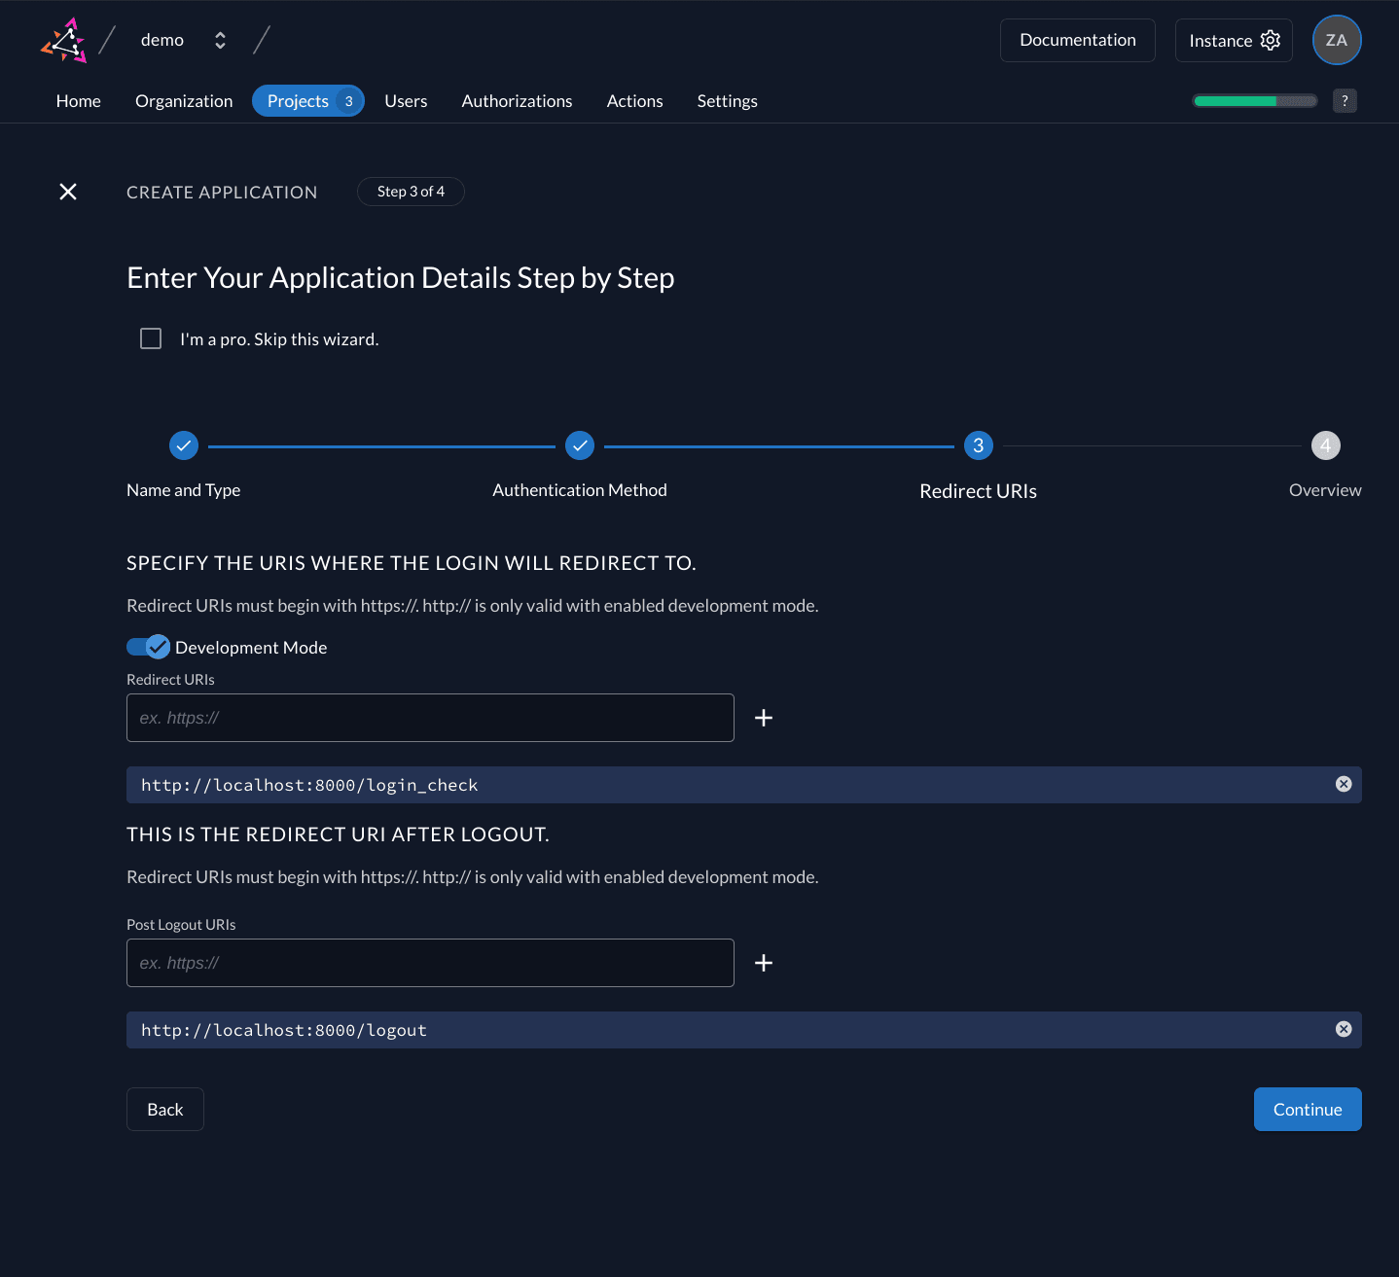Switch to the Authorizations tab
Image resolution: width=1399 pixels, height=1277 pixels.
tap(517, 100)
